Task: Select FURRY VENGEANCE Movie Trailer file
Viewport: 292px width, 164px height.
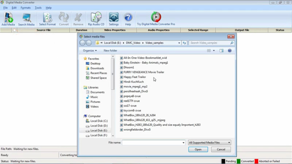Action: pyautogui.click(x=142, y=72)
